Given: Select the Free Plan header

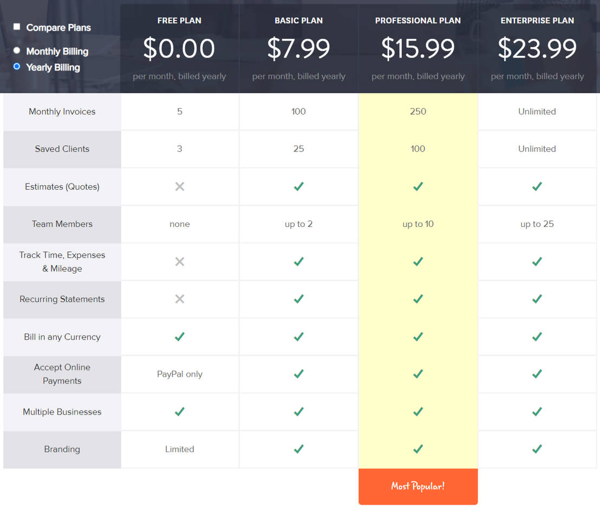Looking at the screenshot, I should click(179, 21).
